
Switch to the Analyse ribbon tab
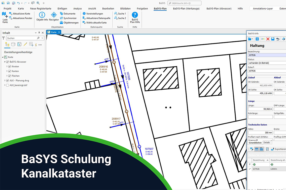tap(78, 9)
